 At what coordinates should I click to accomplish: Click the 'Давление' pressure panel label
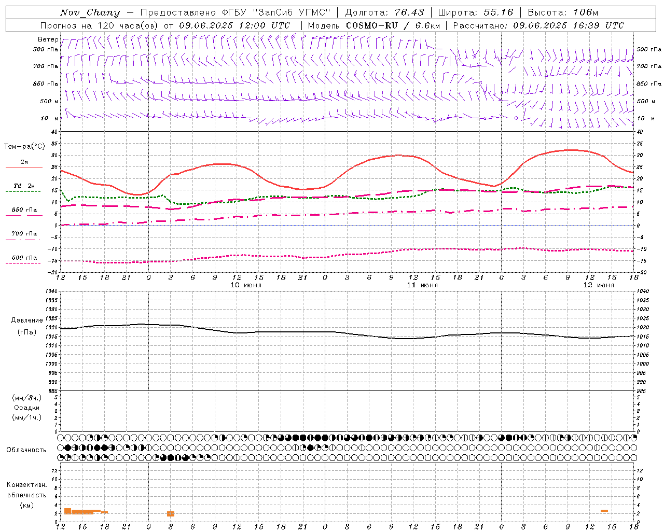coord(27,320)
